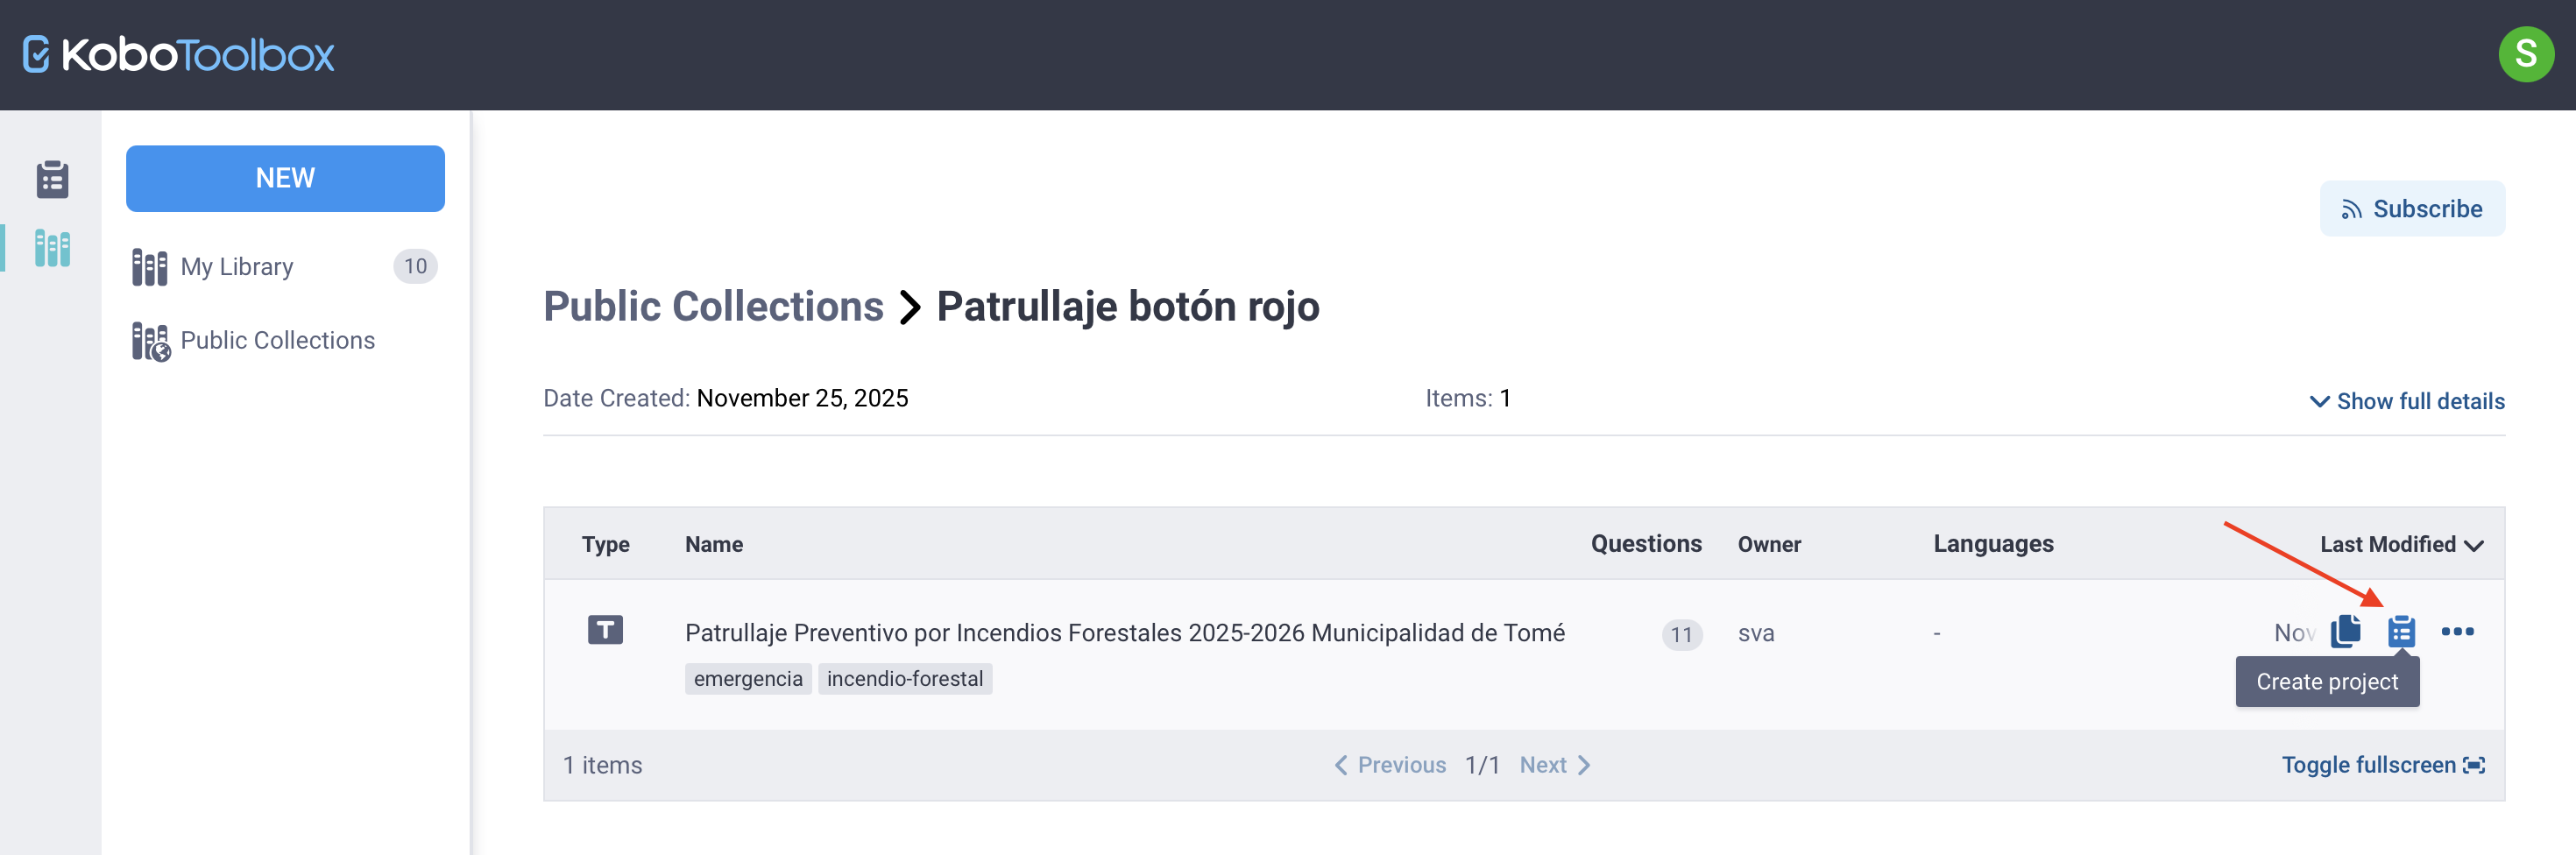Toggle fullscreen view of the table
Image resolution: width=2576 pixels, height=855 pixels.
[x=2382, y=765]
